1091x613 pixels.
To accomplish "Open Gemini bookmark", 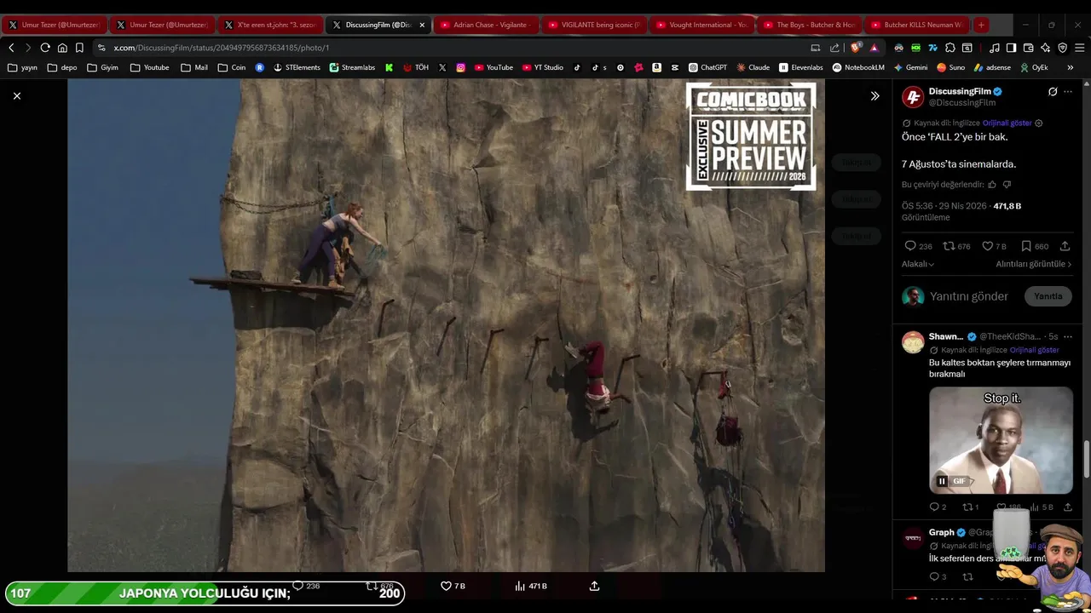I will [x=911, y=67].
